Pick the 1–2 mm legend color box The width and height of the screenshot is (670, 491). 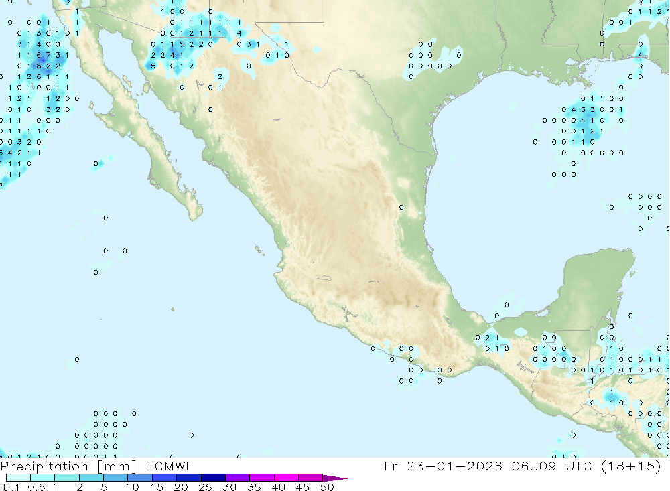[x=67, y=478]
